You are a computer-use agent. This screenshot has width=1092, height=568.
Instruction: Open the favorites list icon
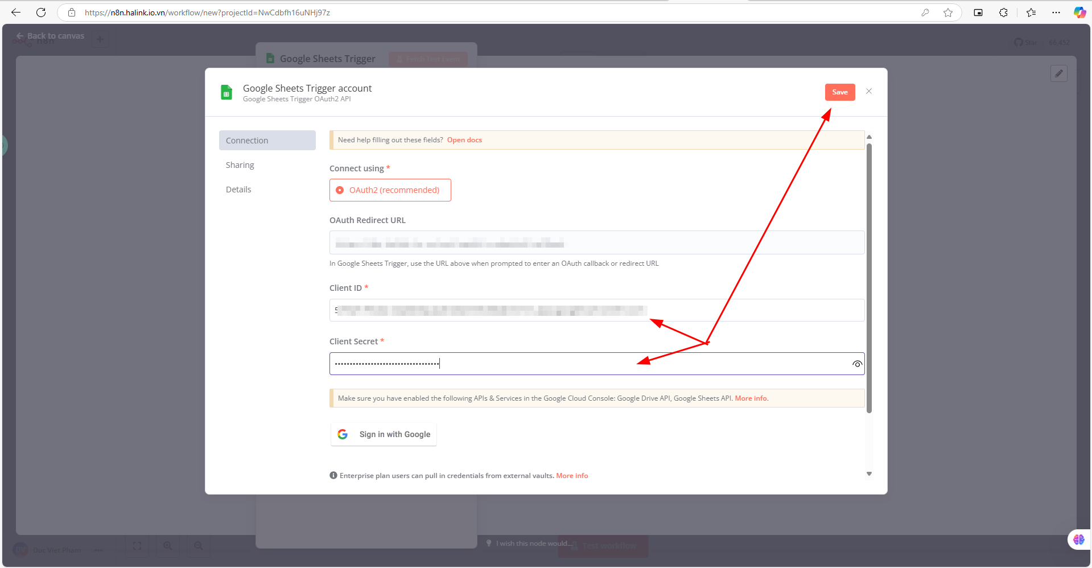pyautogui.click(x=1031, y=13)
